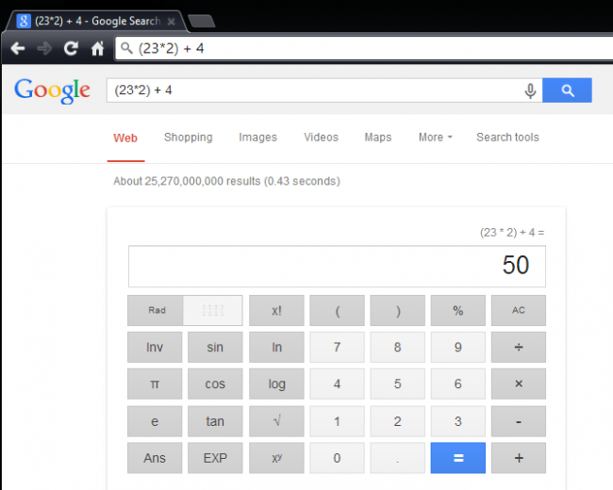613x490 pixels.
Task: Switch calculator to degrees mode toggle
Action: 213,310
